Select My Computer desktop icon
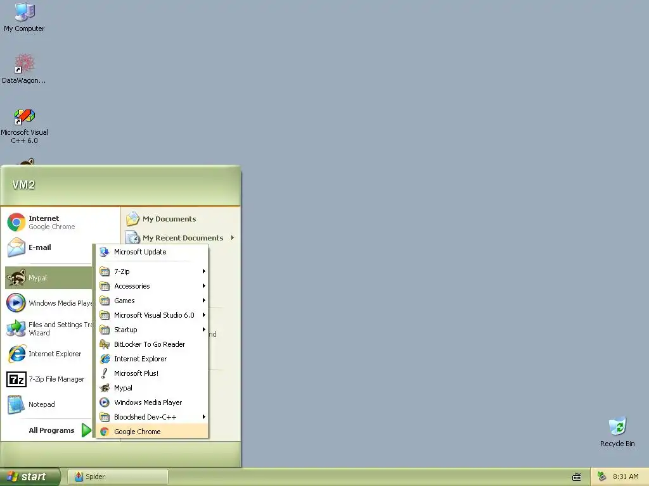Viewport: 649px width, 486px height. point(24,17)
